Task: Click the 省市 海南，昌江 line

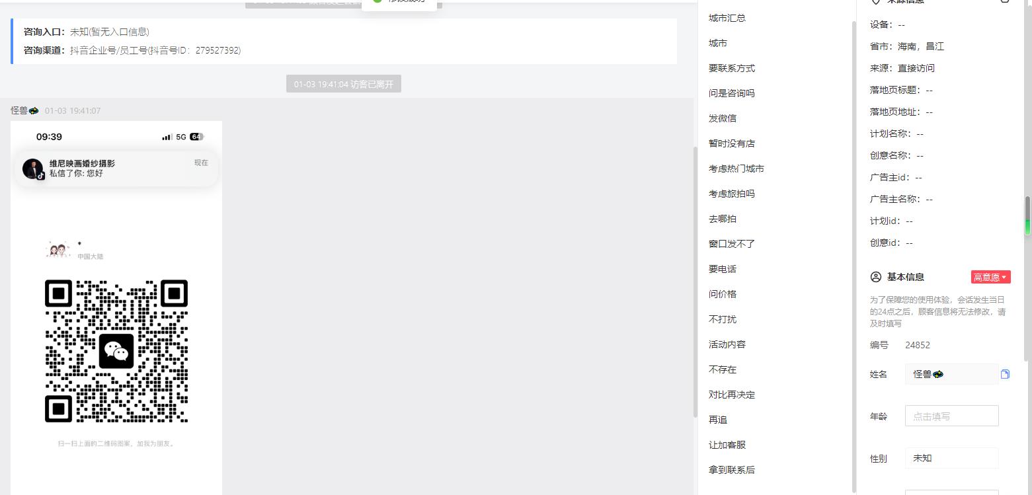Action: point(907,46)
